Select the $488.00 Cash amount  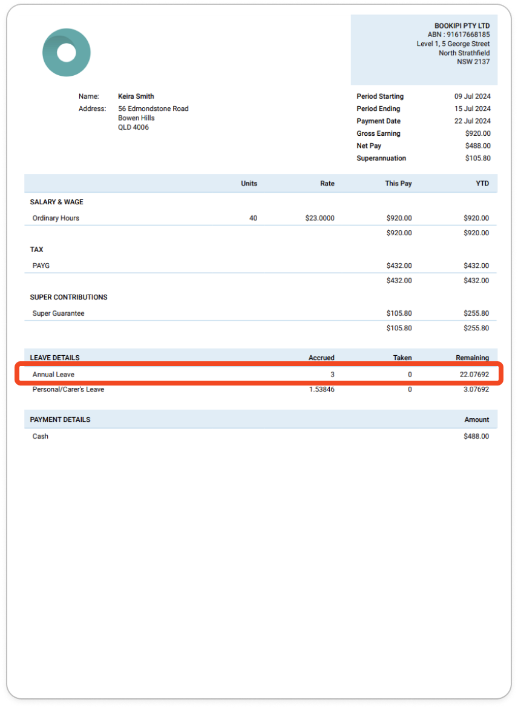point(476,436)
